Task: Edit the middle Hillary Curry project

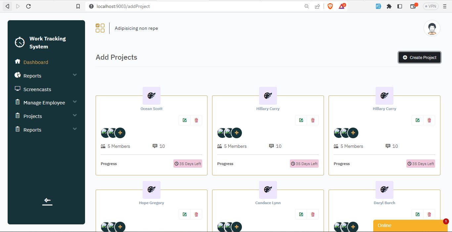Action: pos(301,120)
